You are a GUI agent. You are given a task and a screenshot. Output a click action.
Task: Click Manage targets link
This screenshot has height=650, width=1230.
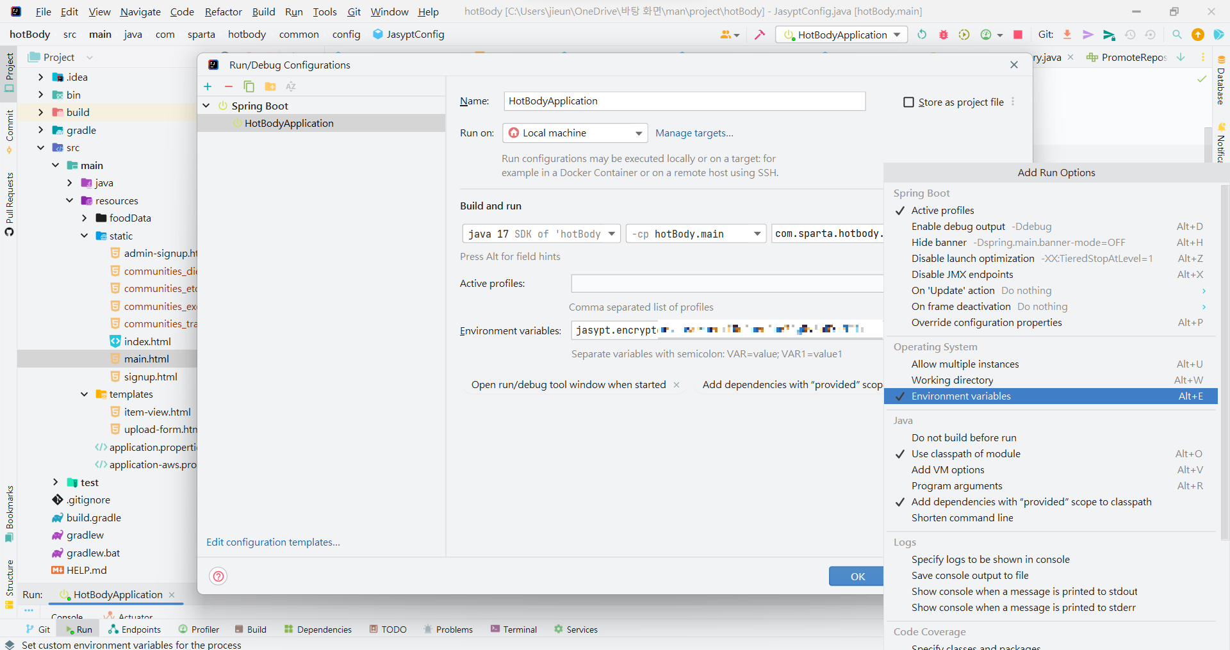click(x=694, y=133)
